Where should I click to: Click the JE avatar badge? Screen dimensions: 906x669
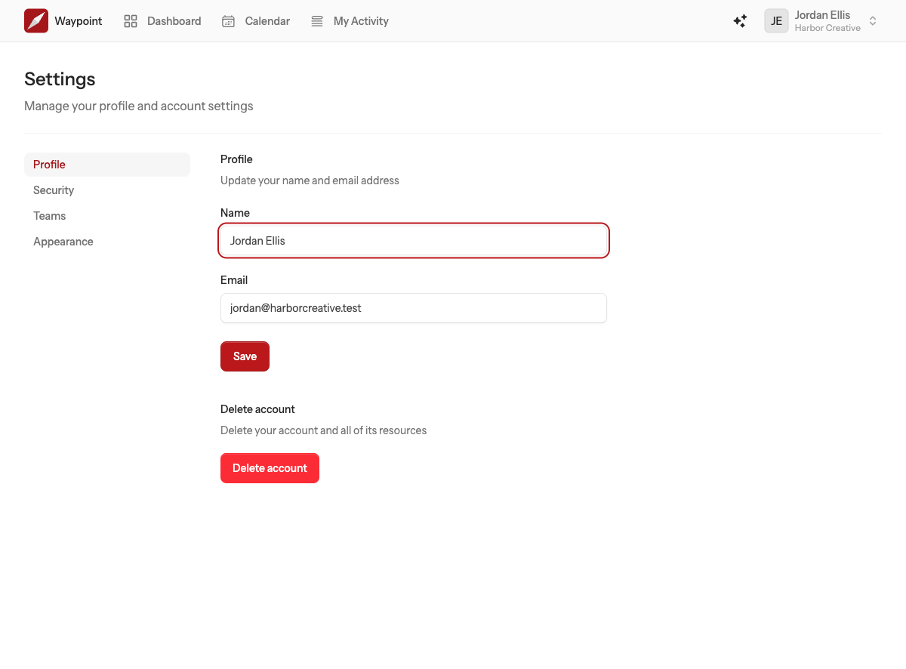tap(776, 21)
